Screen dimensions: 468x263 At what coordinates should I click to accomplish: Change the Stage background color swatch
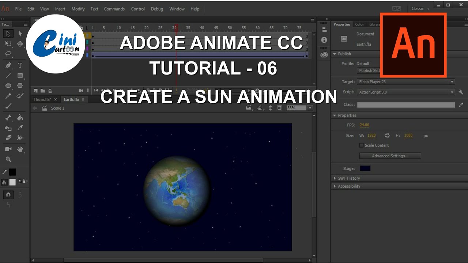click(x=365, y=168)
